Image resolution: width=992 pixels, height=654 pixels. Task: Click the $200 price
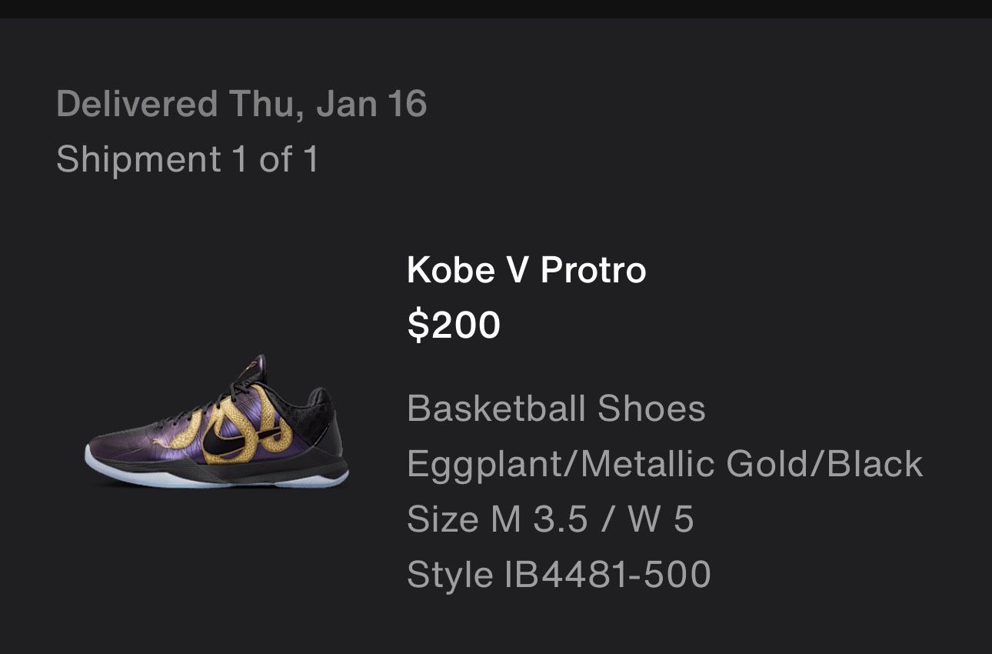click(454, 325)
